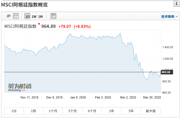Toggle 1W interval button
This screenshot has height=119, width=181.
coord(34,16)
